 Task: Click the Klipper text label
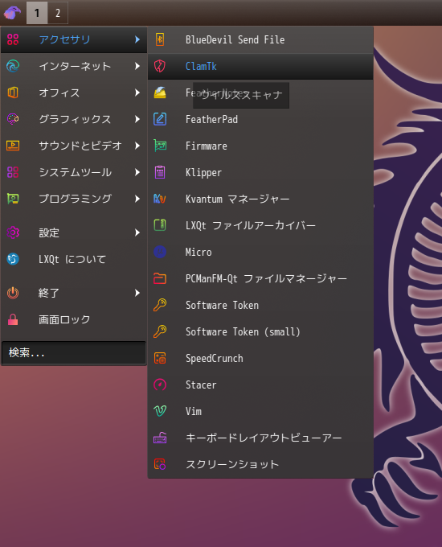pos(203,173)
